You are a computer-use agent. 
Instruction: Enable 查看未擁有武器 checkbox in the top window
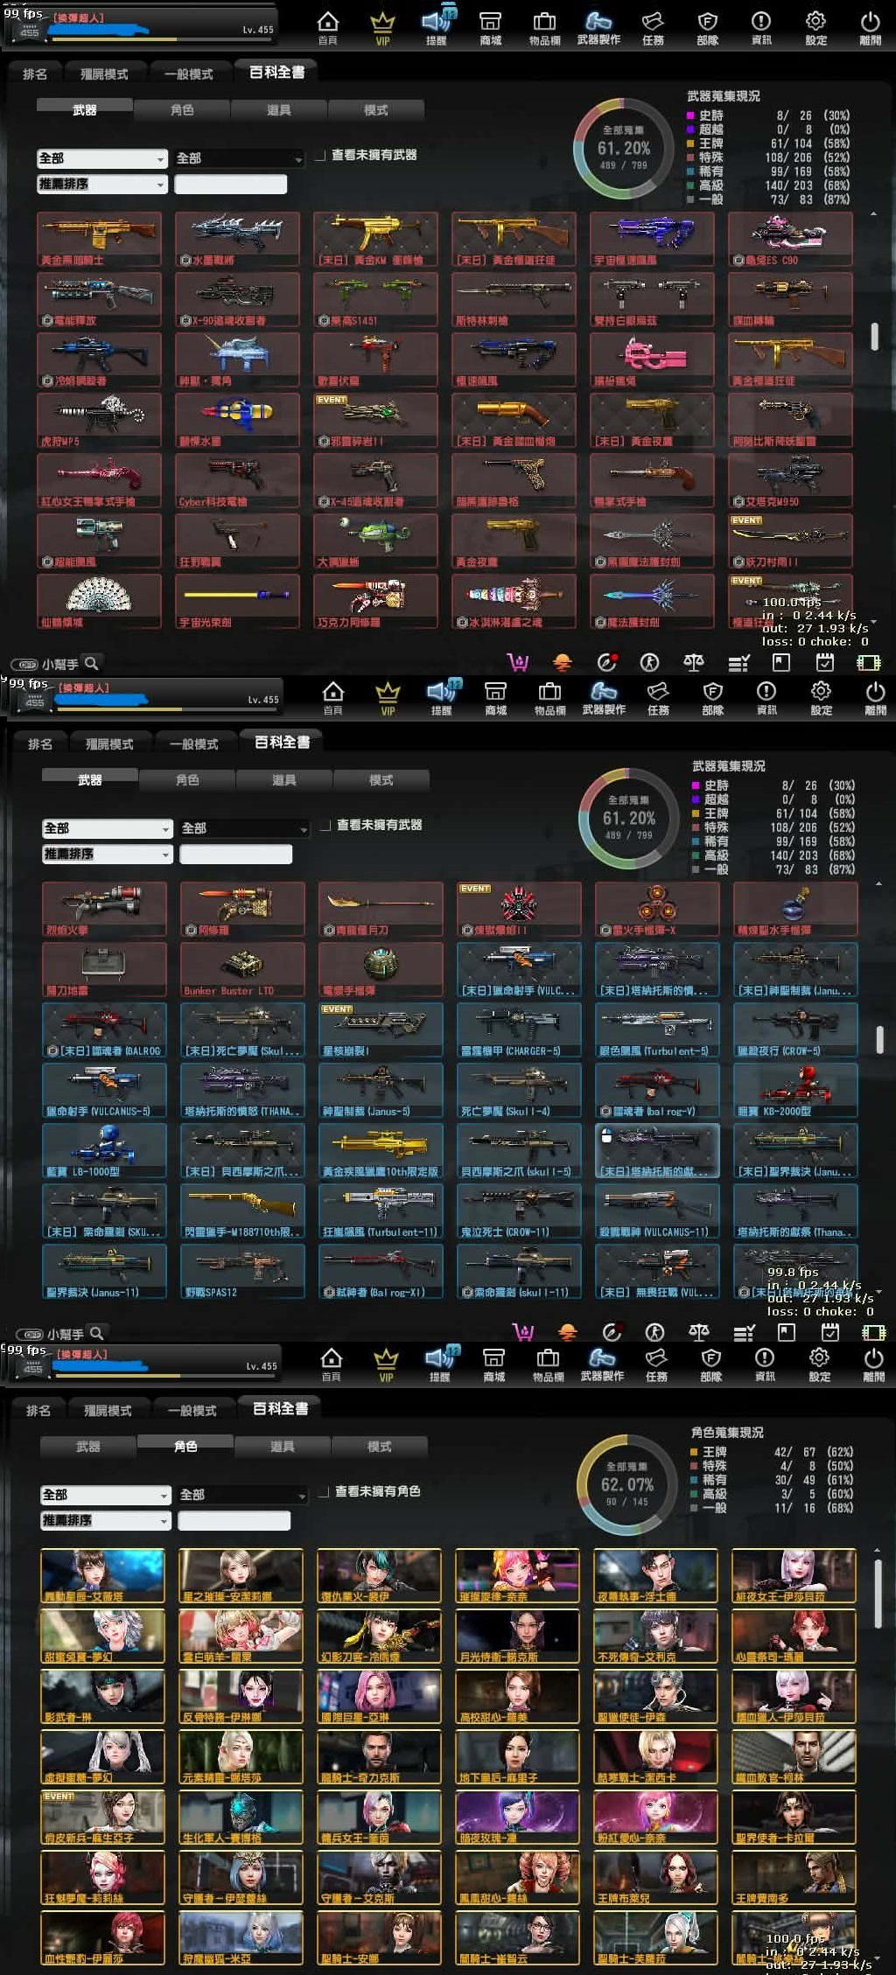coord(321,156)
